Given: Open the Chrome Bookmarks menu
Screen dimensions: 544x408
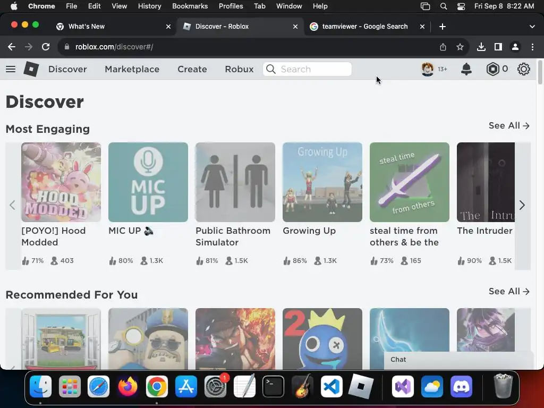Looking at the screenshot, I should point(190,6).
